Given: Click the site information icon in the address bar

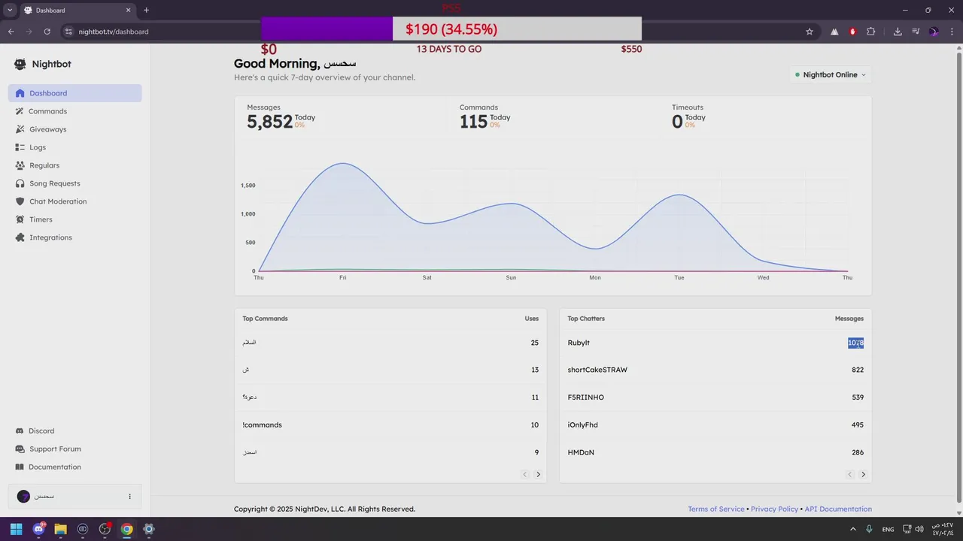Looking at the screenshot, I should pos(68,32).
